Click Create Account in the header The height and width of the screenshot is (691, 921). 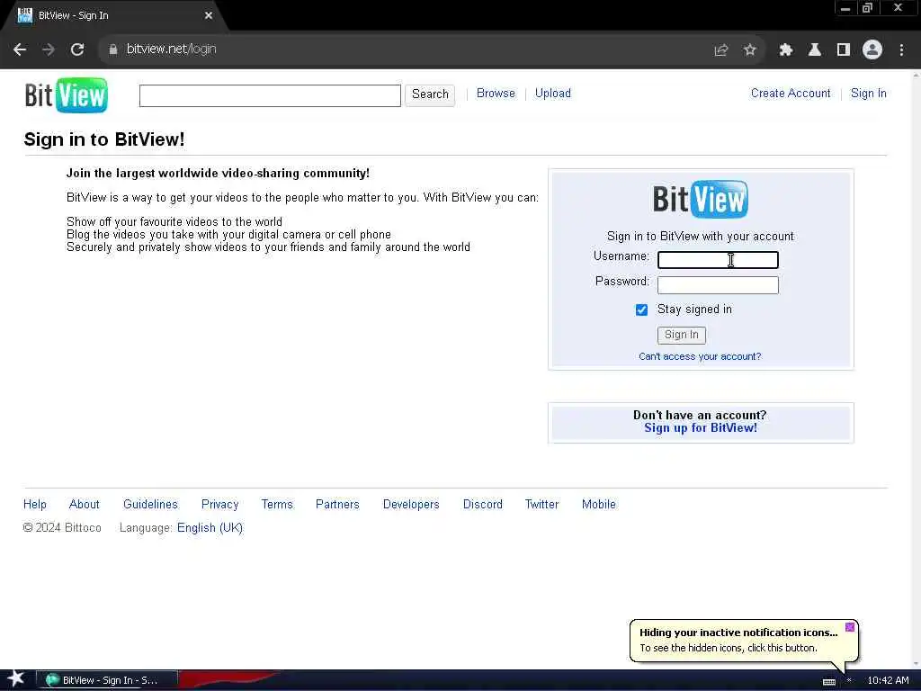pyautogui.click(x=791, y=94)
